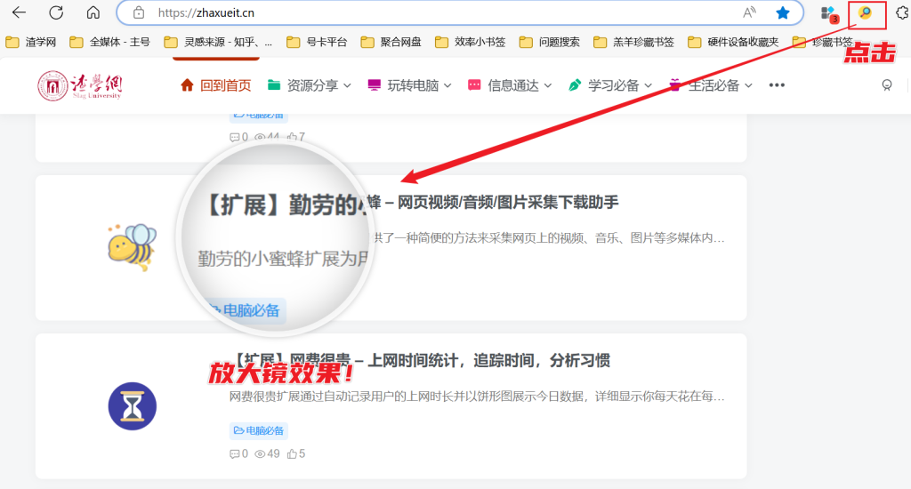Click the comment count on 网费很贵 article
Screen dimensions: 911x489
pyautogui.click(x=238, y=453)
